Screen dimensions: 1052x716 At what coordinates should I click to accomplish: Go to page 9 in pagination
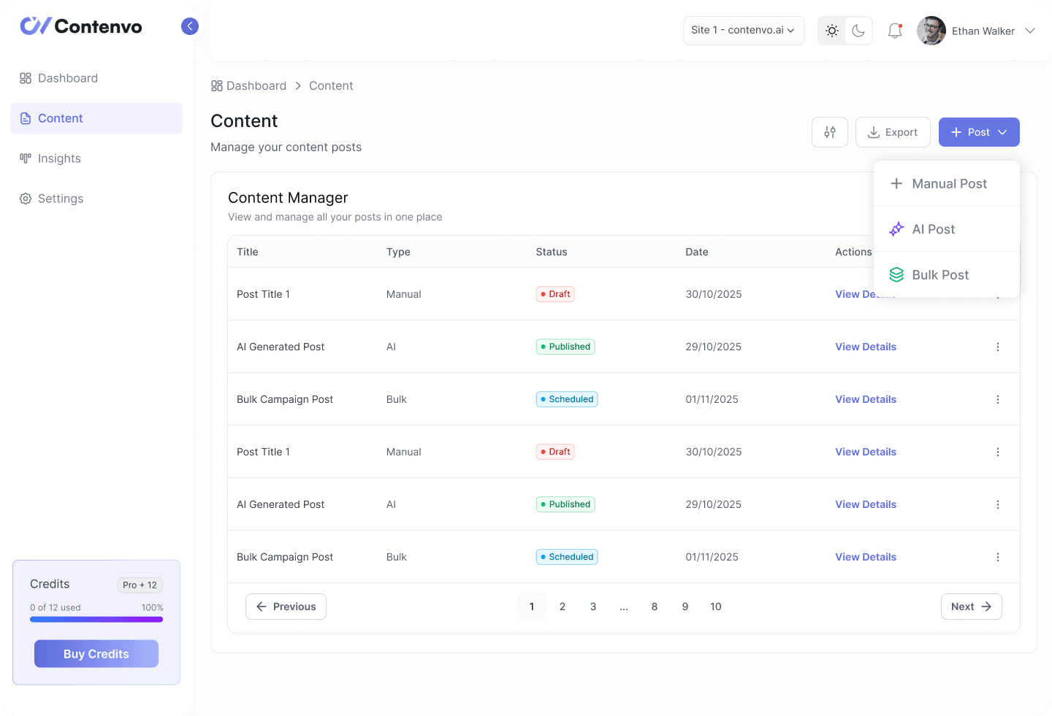pyautogui.click(x=685, y=607)
